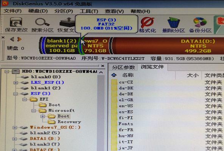Image resolution: width=224 pixels, height=151 pixels.
Task: Open the 查看(V) menu
Action: (114, 11)
